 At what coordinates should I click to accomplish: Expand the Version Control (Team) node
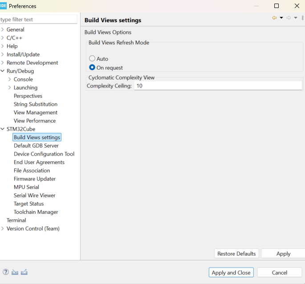[3, 229]
